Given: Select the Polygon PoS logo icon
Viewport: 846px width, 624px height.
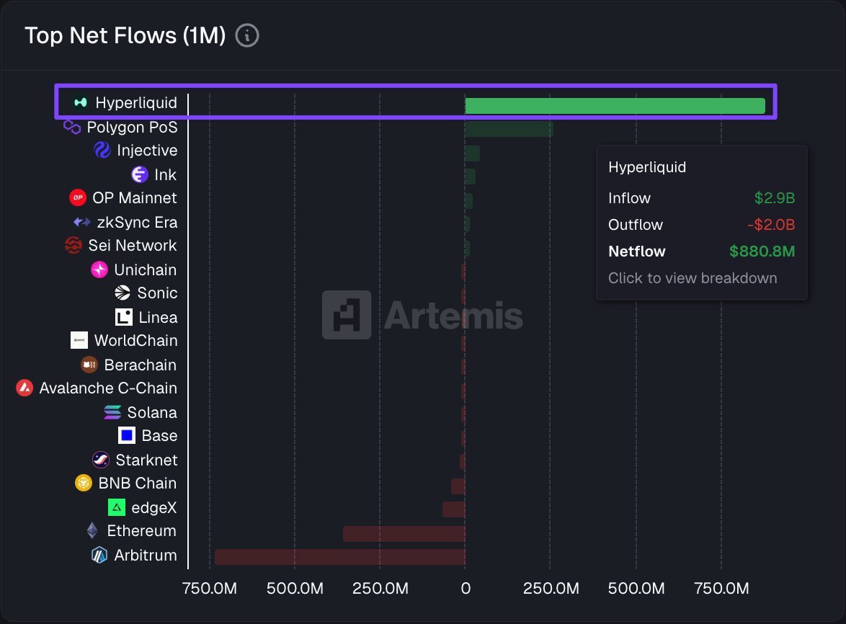Looking at the screenshot, I should [x=72, y=126].
